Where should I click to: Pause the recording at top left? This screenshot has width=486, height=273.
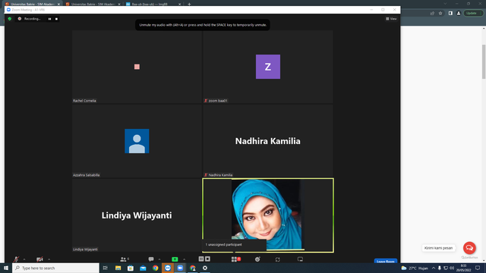coord(49,19)
